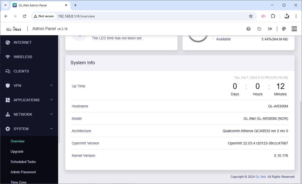
Task: Open Scheduled Tasks in the sidebar
Action: (23, 162)
